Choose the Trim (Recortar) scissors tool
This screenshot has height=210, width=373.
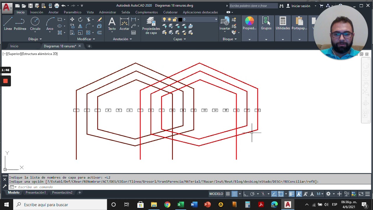click(88, 20)
